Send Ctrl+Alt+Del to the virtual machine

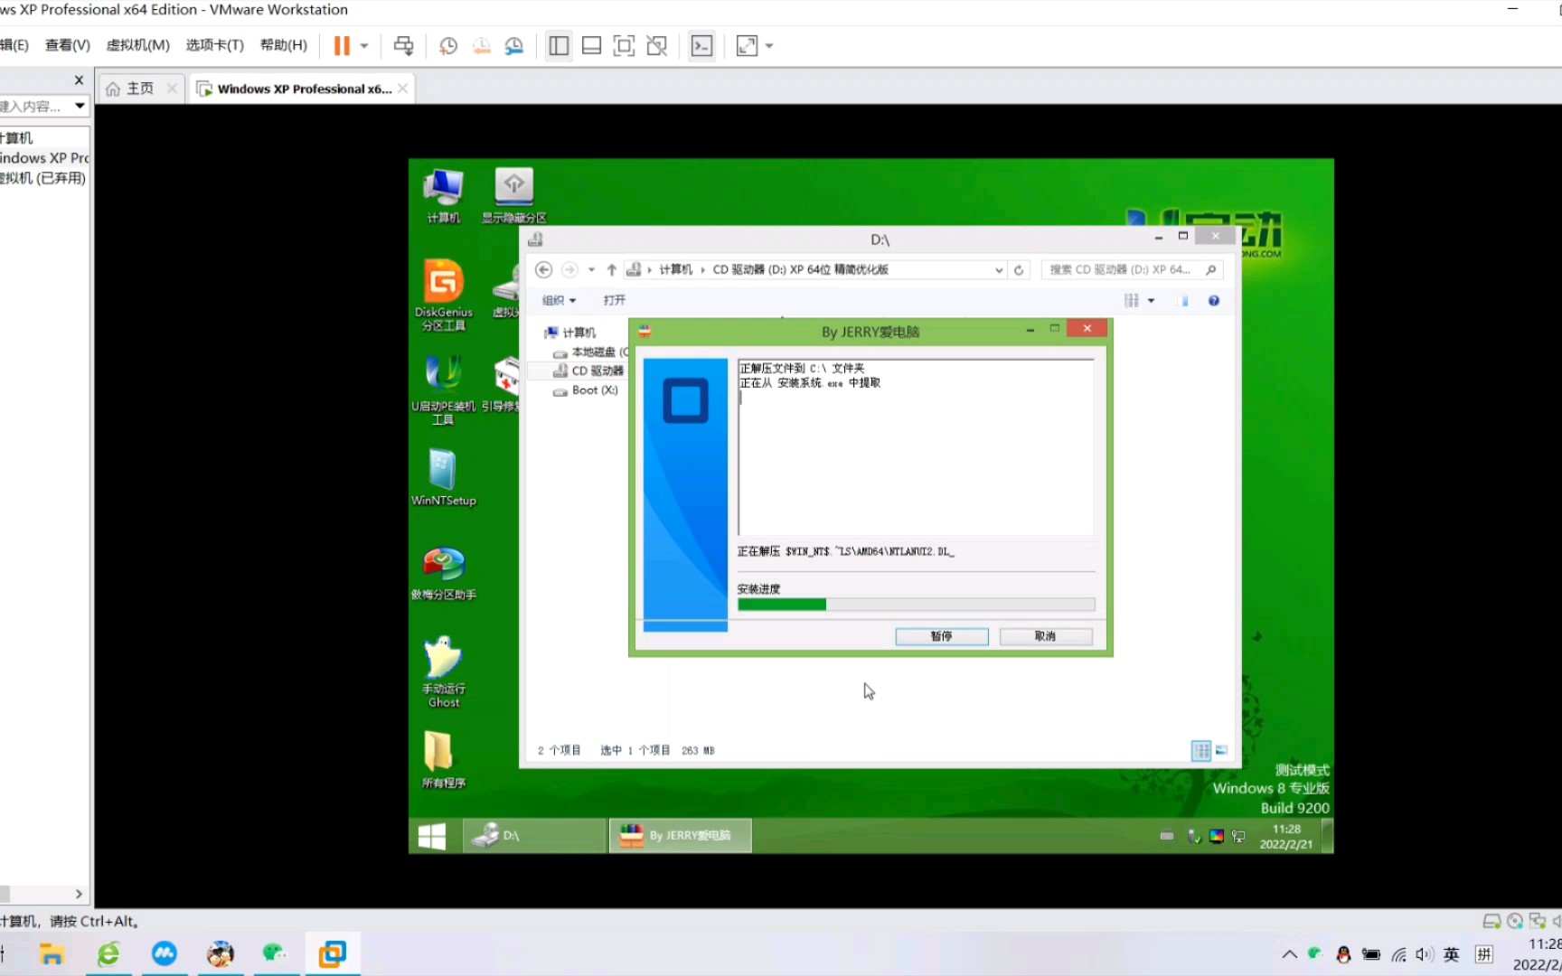pos(403,45)
